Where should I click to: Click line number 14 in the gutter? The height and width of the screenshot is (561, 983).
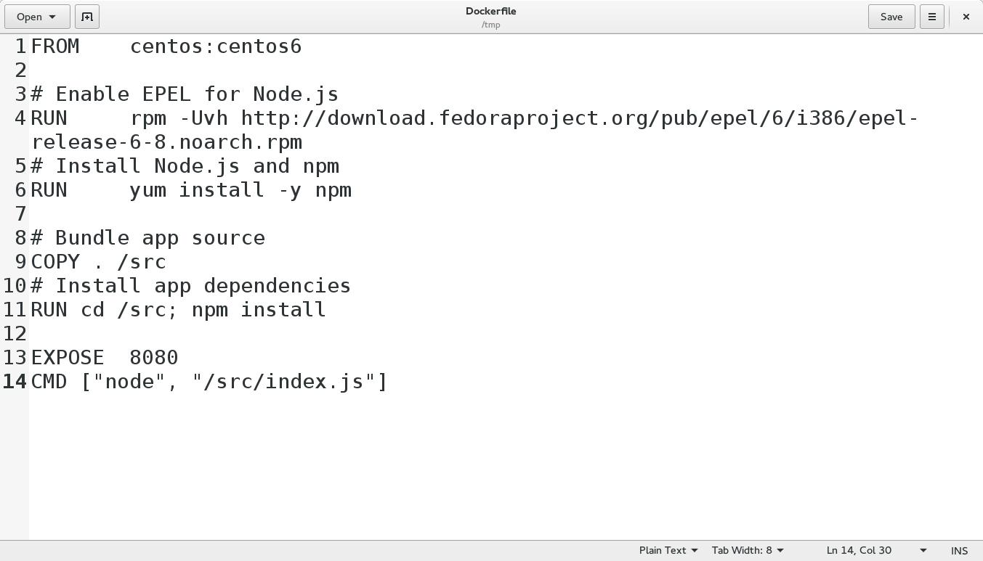click(15, 382)
